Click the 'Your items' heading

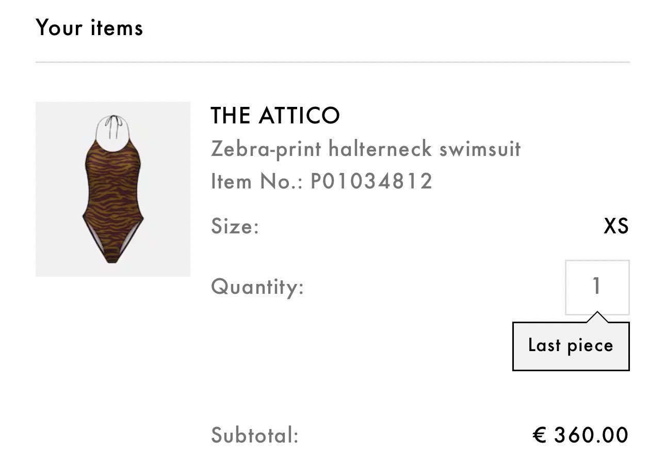[89, 27]
